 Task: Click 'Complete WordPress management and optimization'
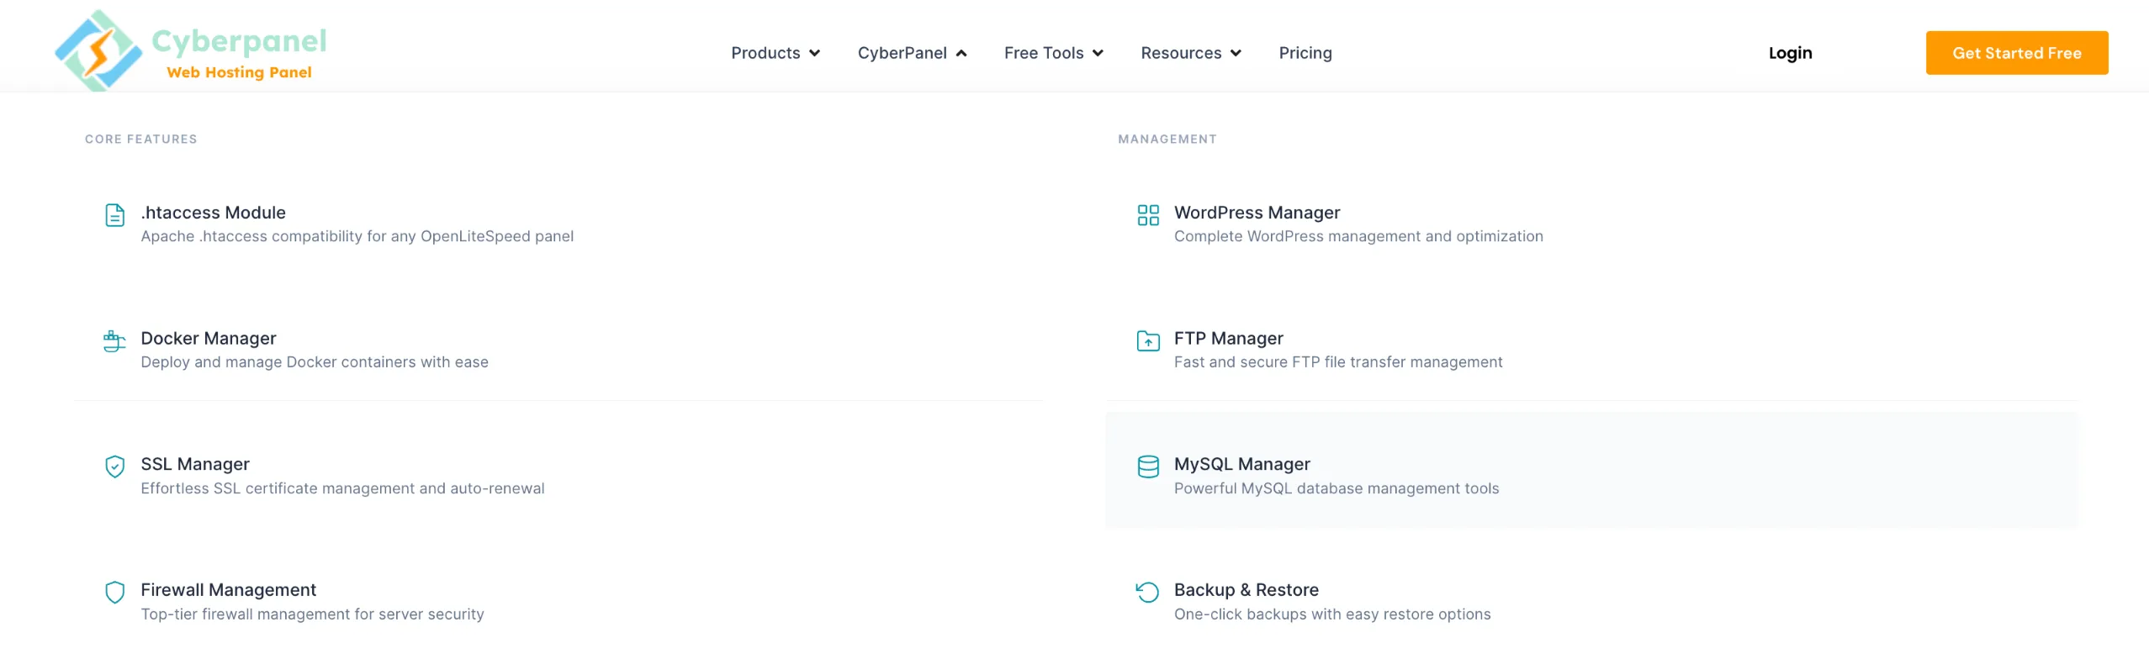pos(1358,236)
